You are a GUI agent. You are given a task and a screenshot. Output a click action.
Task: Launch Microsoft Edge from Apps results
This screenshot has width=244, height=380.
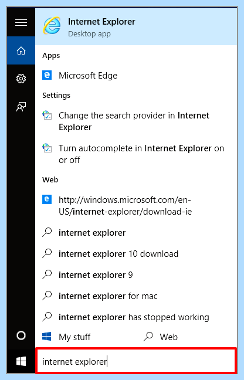[x=136, y=76]
